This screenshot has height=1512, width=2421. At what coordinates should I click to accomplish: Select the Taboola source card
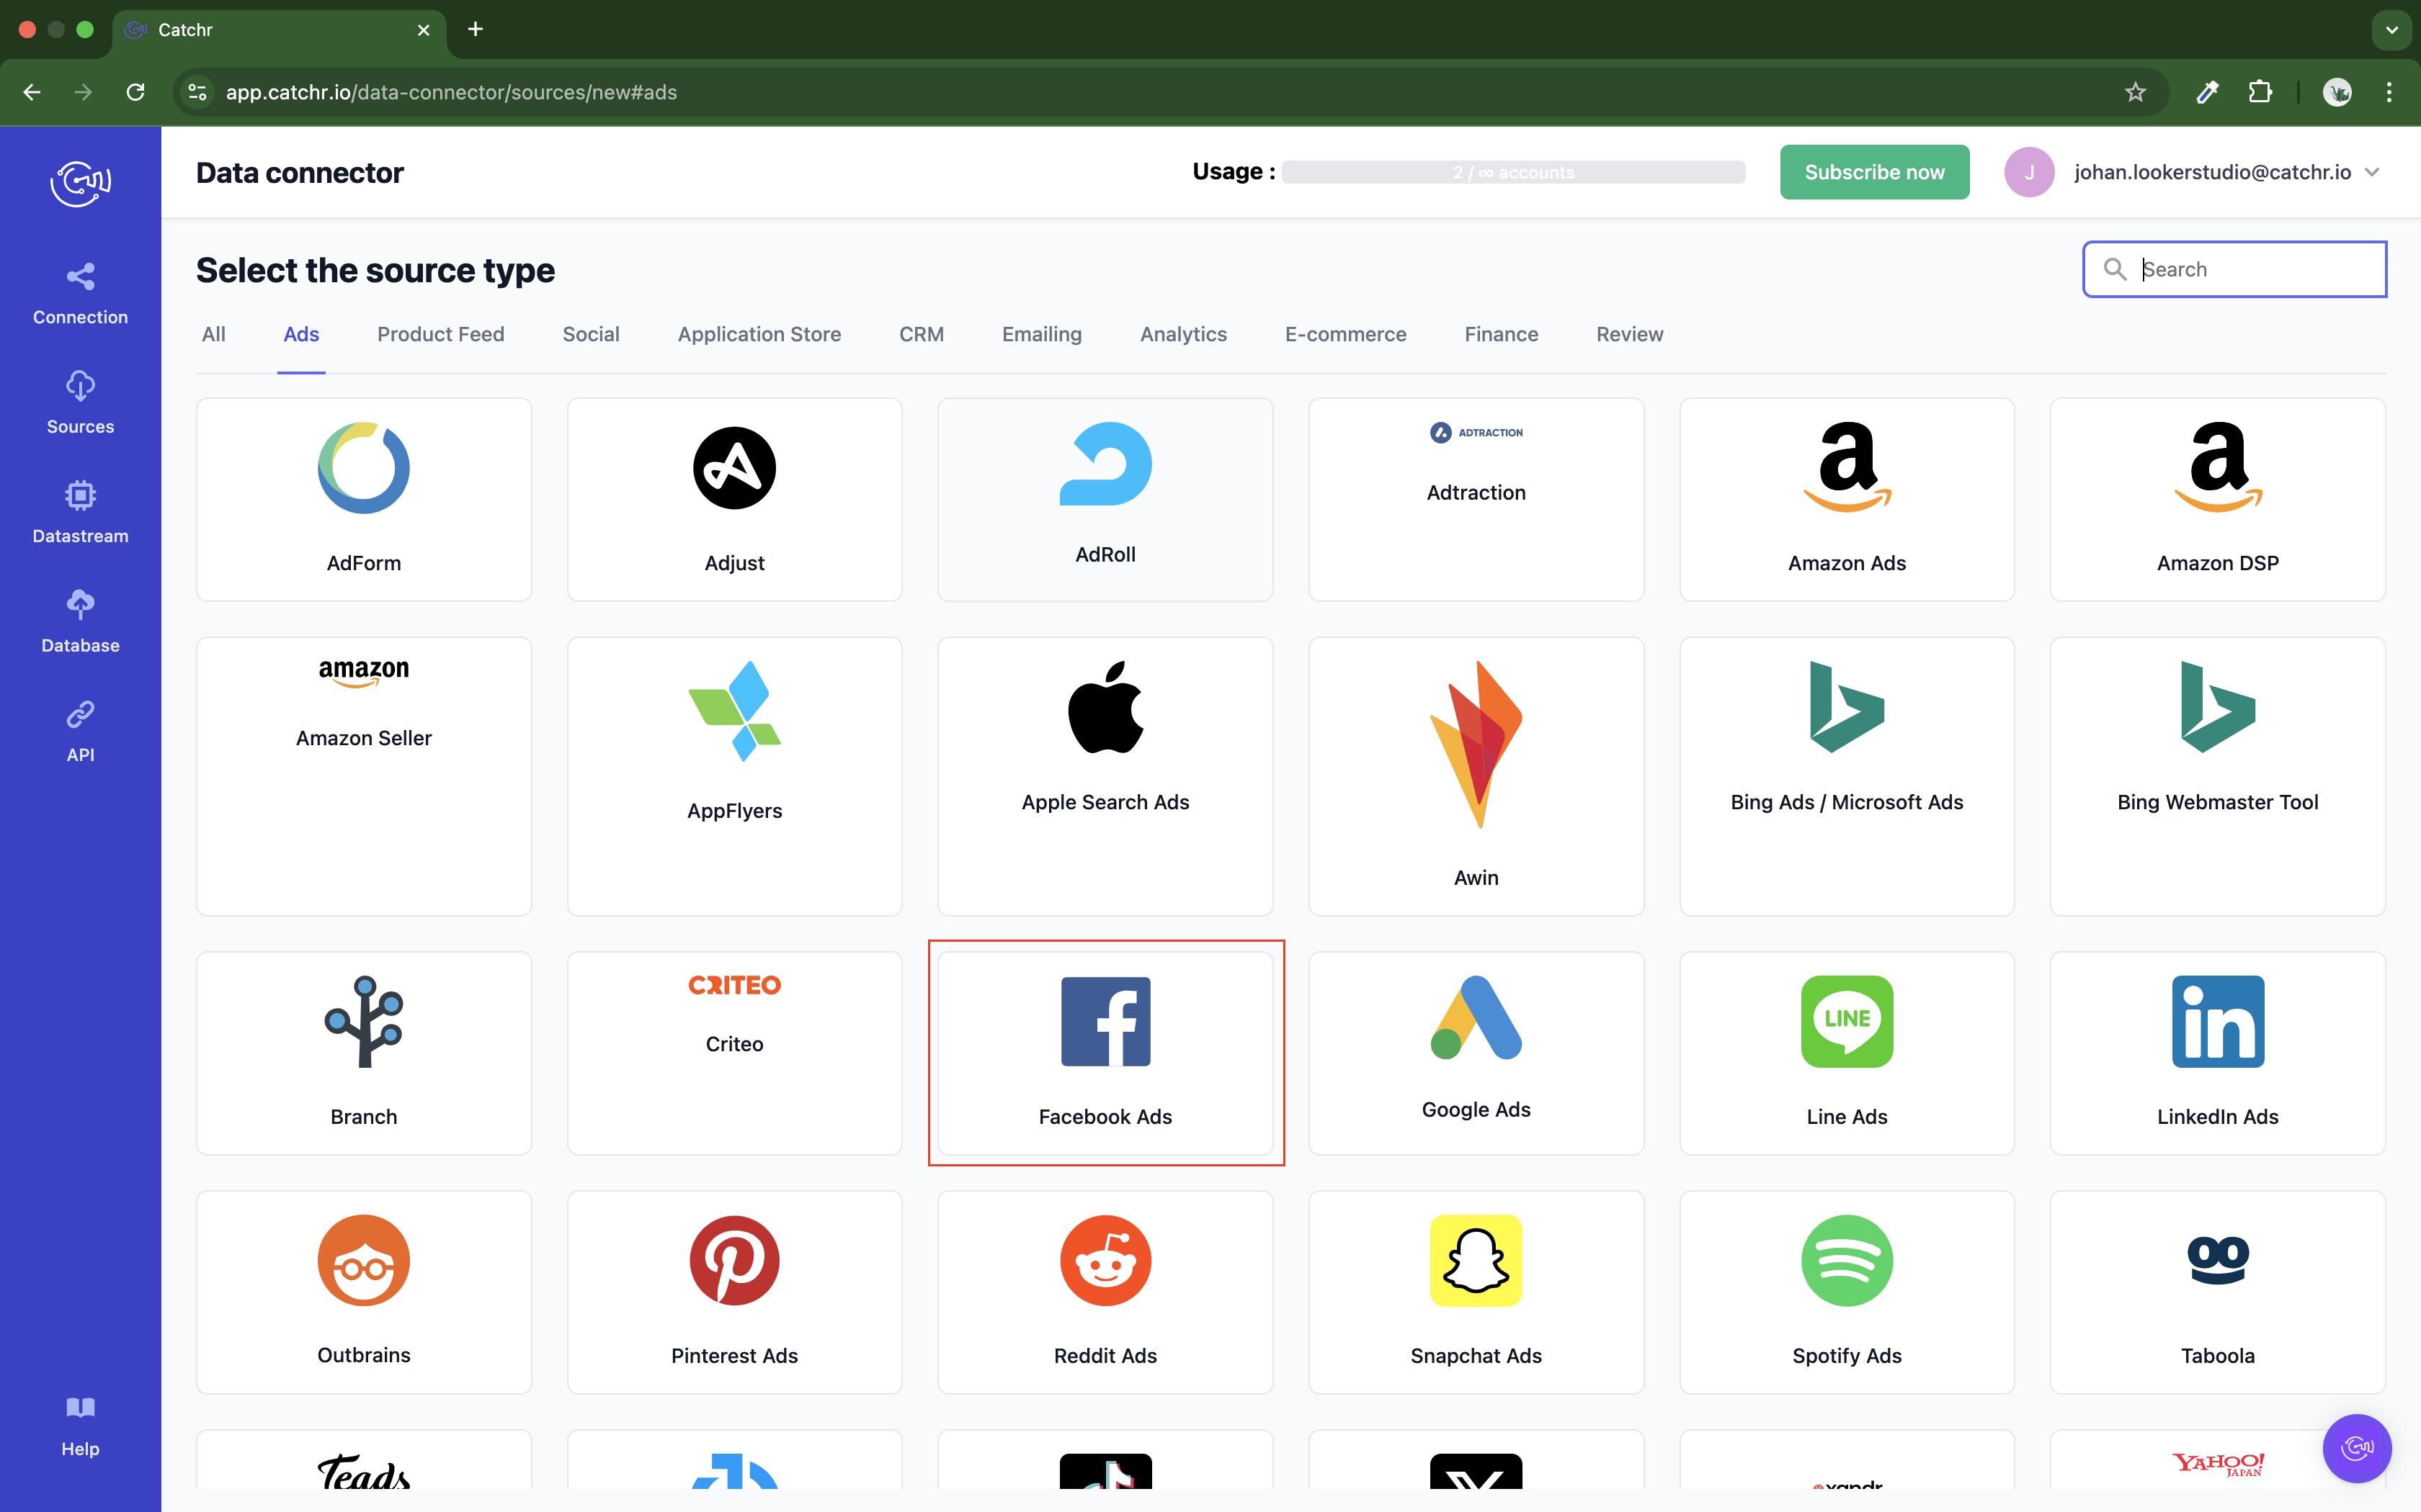click(2218, 1292)
